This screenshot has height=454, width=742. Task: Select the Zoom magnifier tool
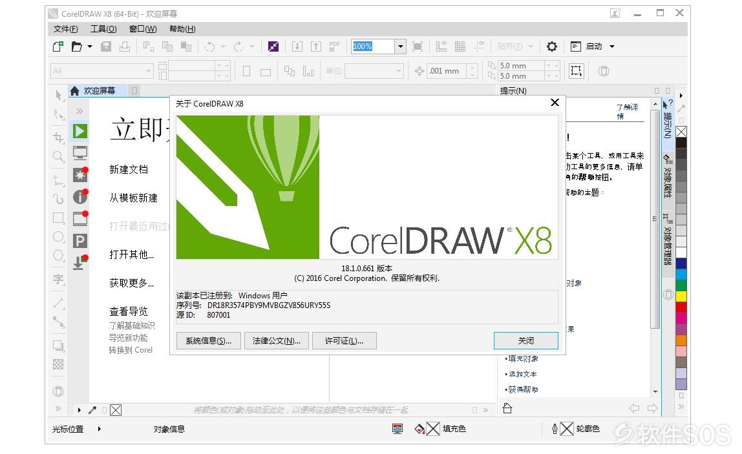coord(59,156)
